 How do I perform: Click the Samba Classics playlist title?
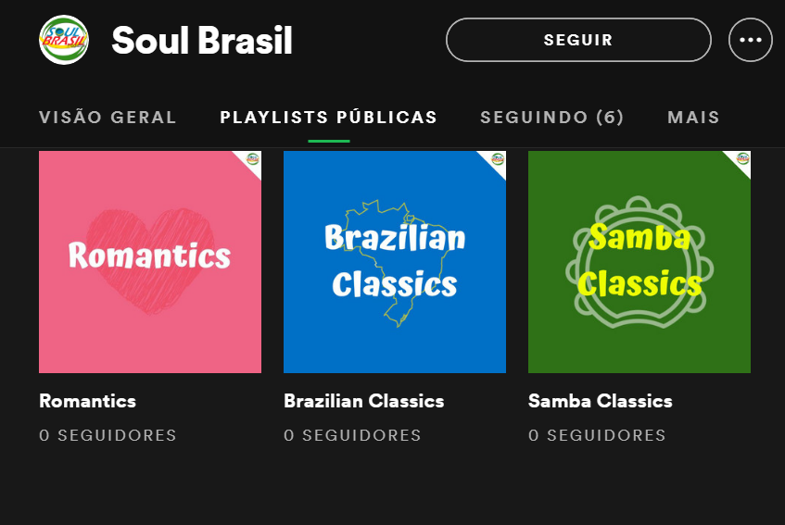(600, 401)
